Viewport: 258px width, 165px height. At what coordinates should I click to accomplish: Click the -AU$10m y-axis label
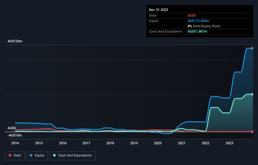coord(15,135)
